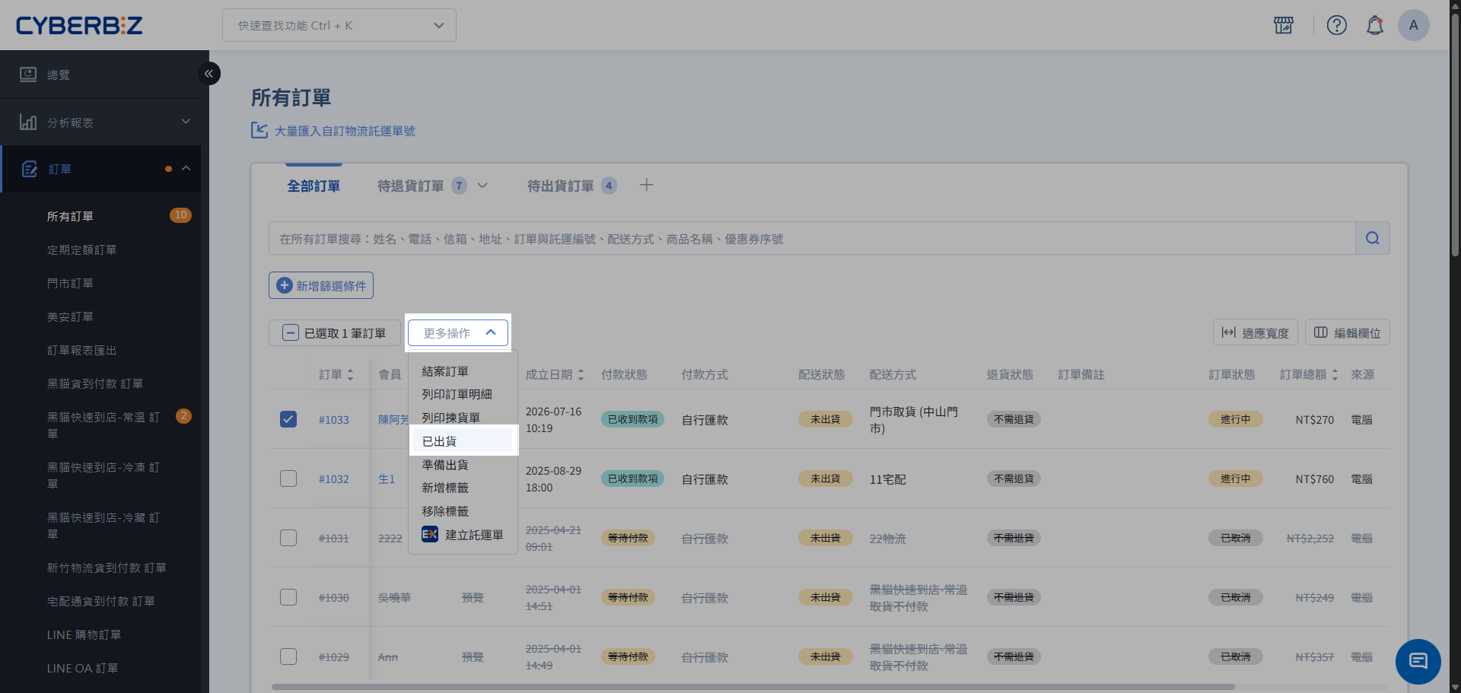Screen dimensions: 1461x693
Task: Expand the 分析報表 sidebar section
Action: [x=186, y=122]
